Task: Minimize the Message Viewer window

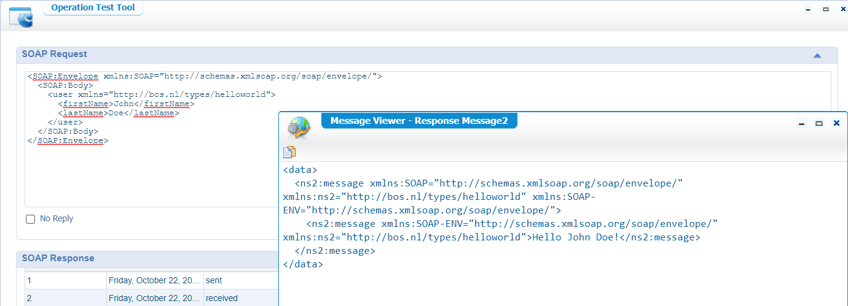Action: coord(801,124)
